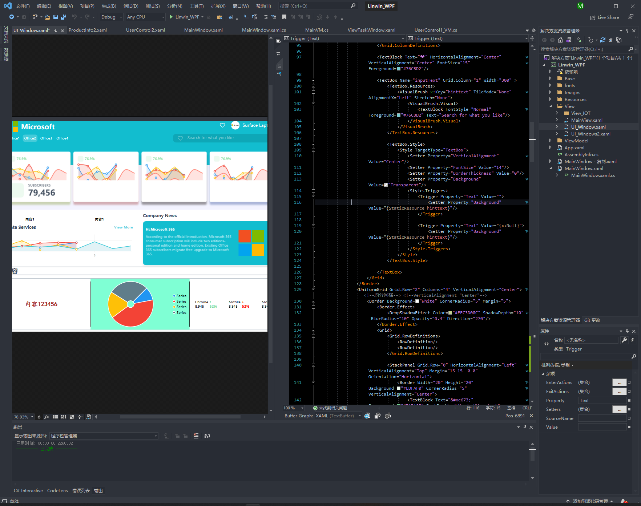Expand the ViewModel folder in Solution Explorer
Viewport: 641px width, 506px height.
pyautogui.click(x=551, y=141)
